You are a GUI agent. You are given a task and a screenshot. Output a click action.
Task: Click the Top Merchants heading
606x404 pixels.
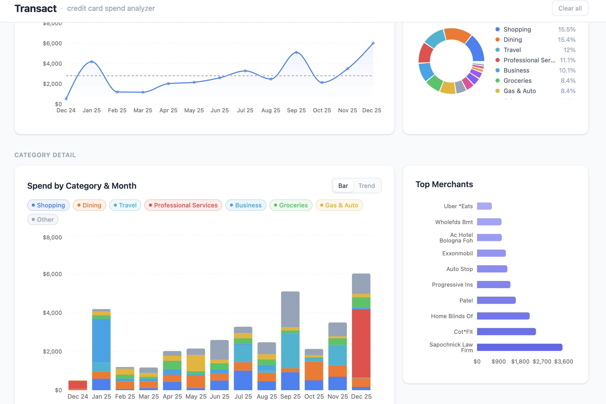tap(444, 184)
